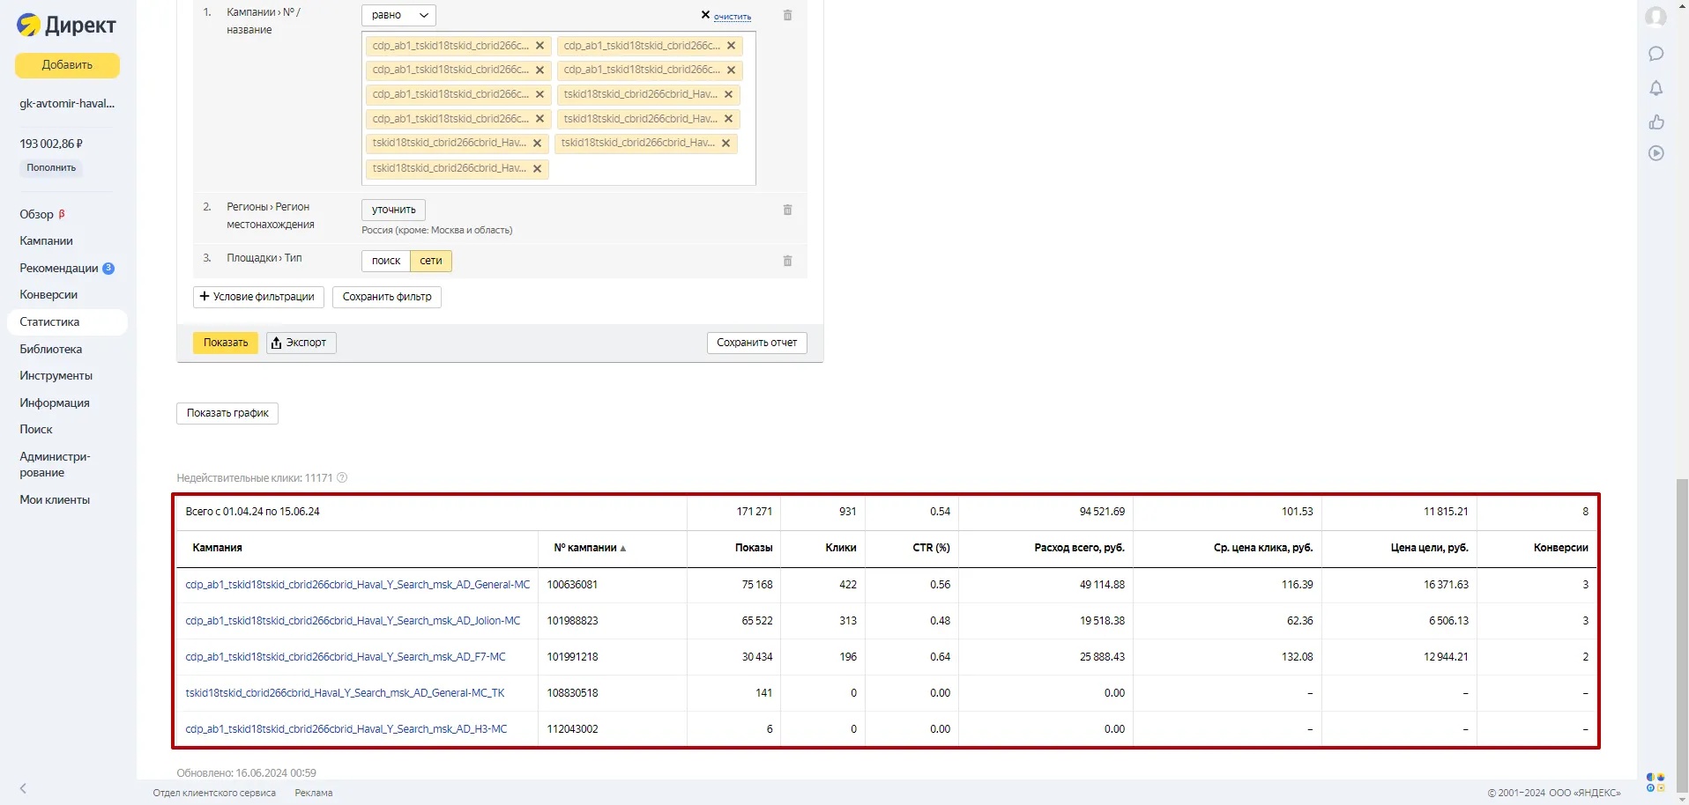Click the yellow Показать button
The height and width of the screenshot is (805, 1689).
[x=226, y=343]
